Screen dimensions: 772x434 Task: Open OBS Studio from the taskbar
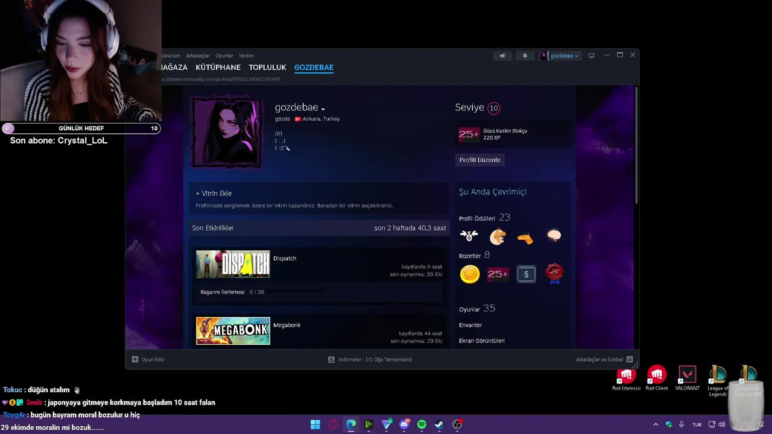(x=457, y=424)
